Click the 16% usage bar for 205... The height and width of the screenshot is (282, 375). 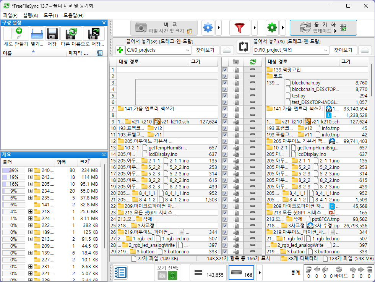pyautogui.click(x=14, y=184)
